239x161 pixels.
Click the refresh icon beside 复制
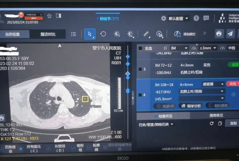(x=211, y=123)
